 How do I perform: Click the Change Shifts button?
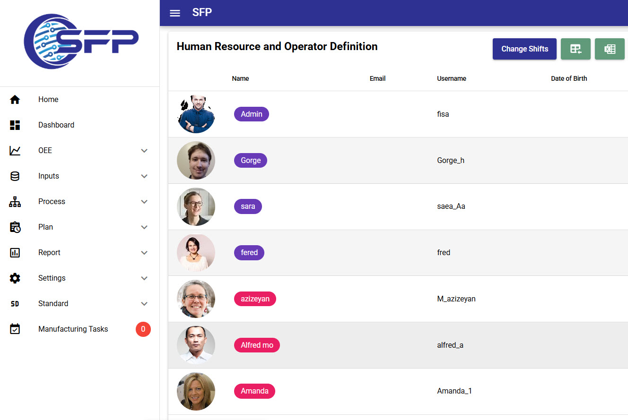(524, 49)
